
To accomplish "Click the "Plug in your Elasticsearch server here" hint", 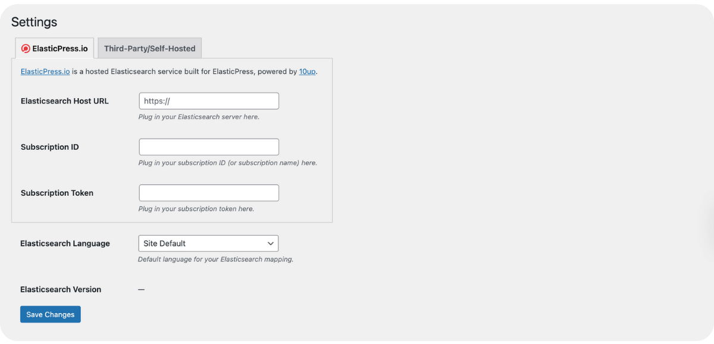I will pos(199,117).
